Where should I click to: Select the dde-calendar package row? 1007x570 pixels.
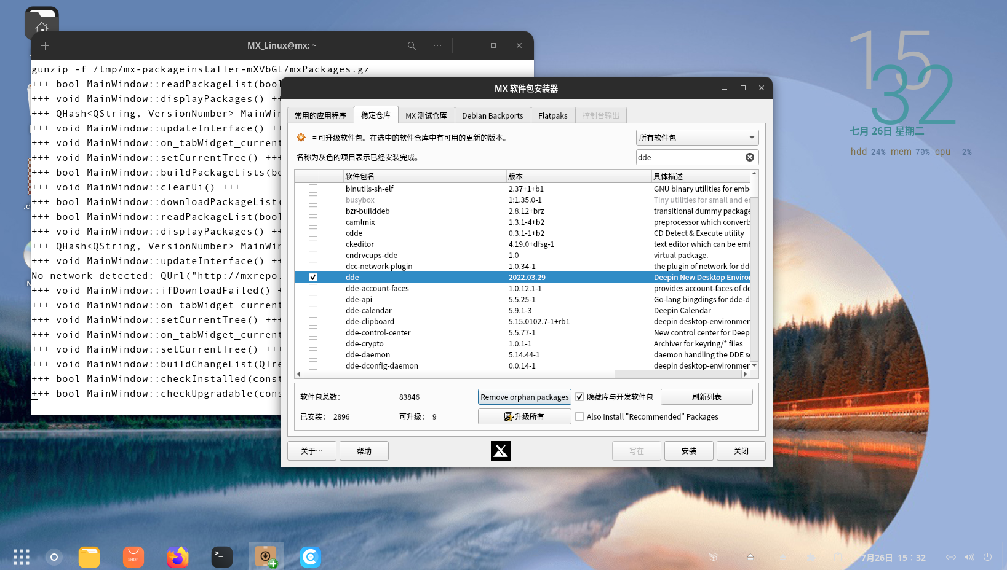pyautogui.click(x=369, y=311)
